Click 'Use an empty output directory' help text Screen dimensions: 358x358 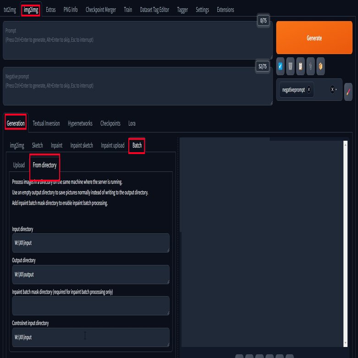click(x=80, y=193)
